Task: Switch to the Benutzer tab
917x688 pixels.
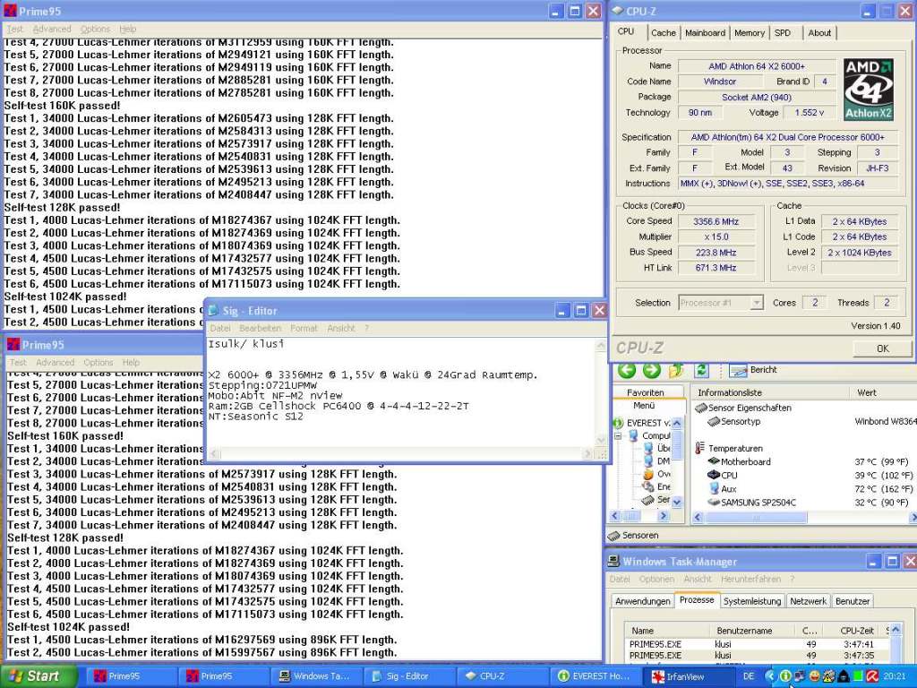Action: click(x=853, y=601)
